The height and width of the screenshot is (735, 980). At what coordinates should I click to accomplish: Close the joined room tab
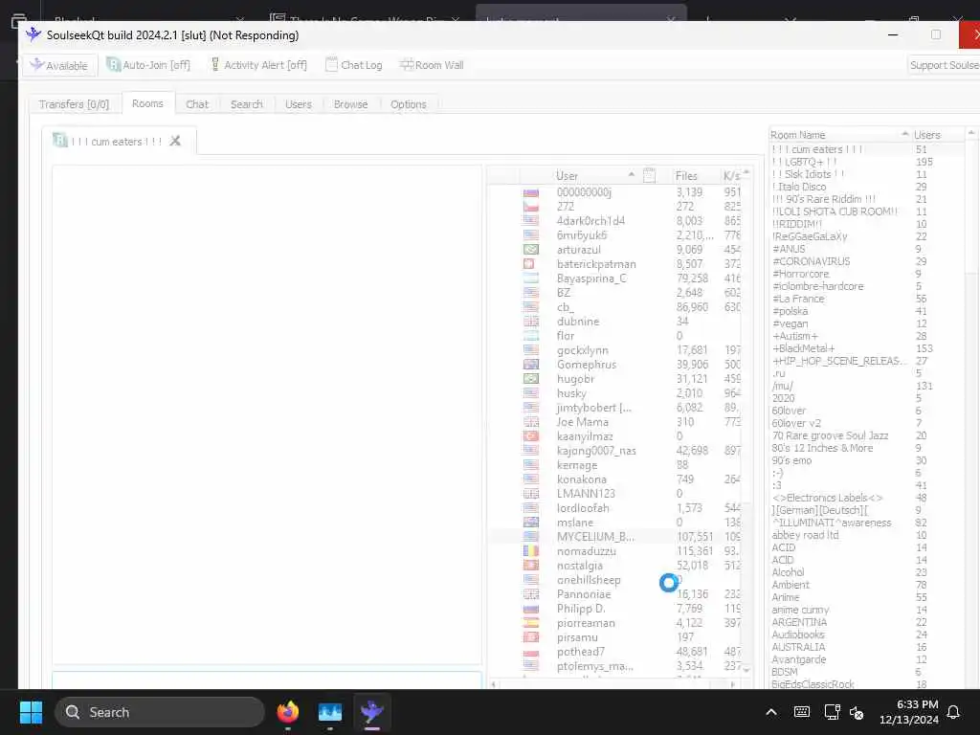pos(176,142)
